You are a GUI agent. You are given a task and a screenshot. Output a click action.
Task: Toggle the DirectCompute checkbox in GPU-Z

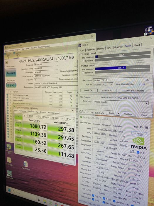(x=114, y=201)
